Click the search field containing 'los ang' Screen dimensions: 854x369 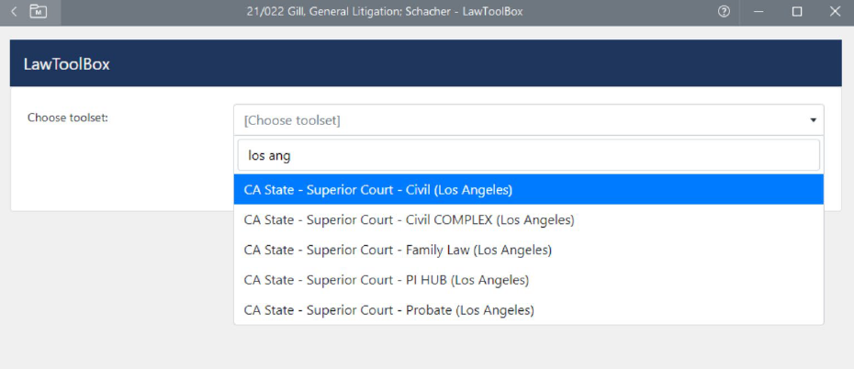(x=528, y=155)
